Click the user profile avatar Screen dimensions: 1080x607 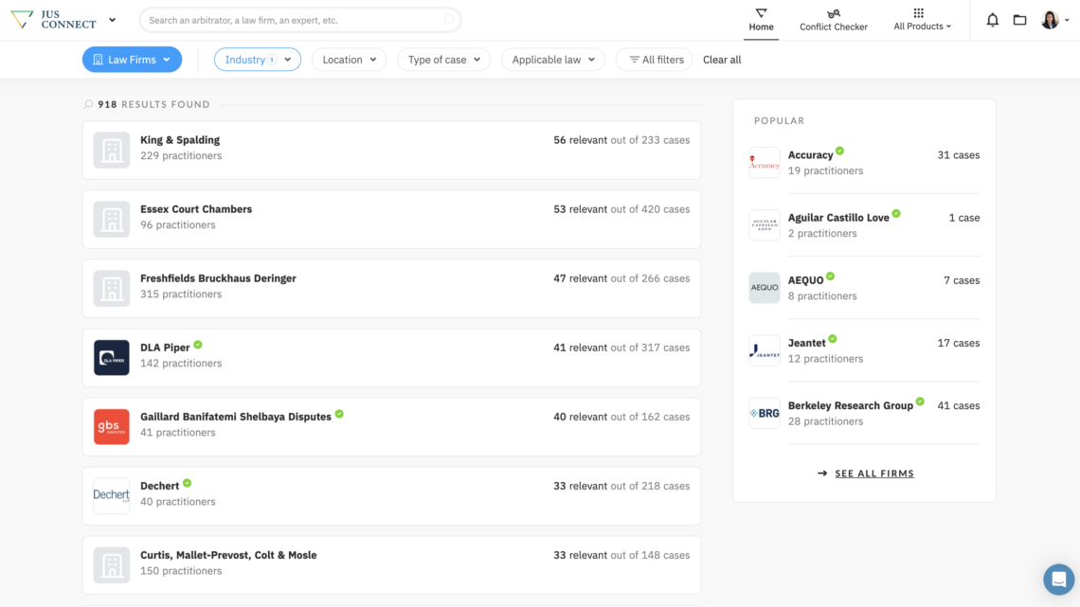(x=1050, y=20)
